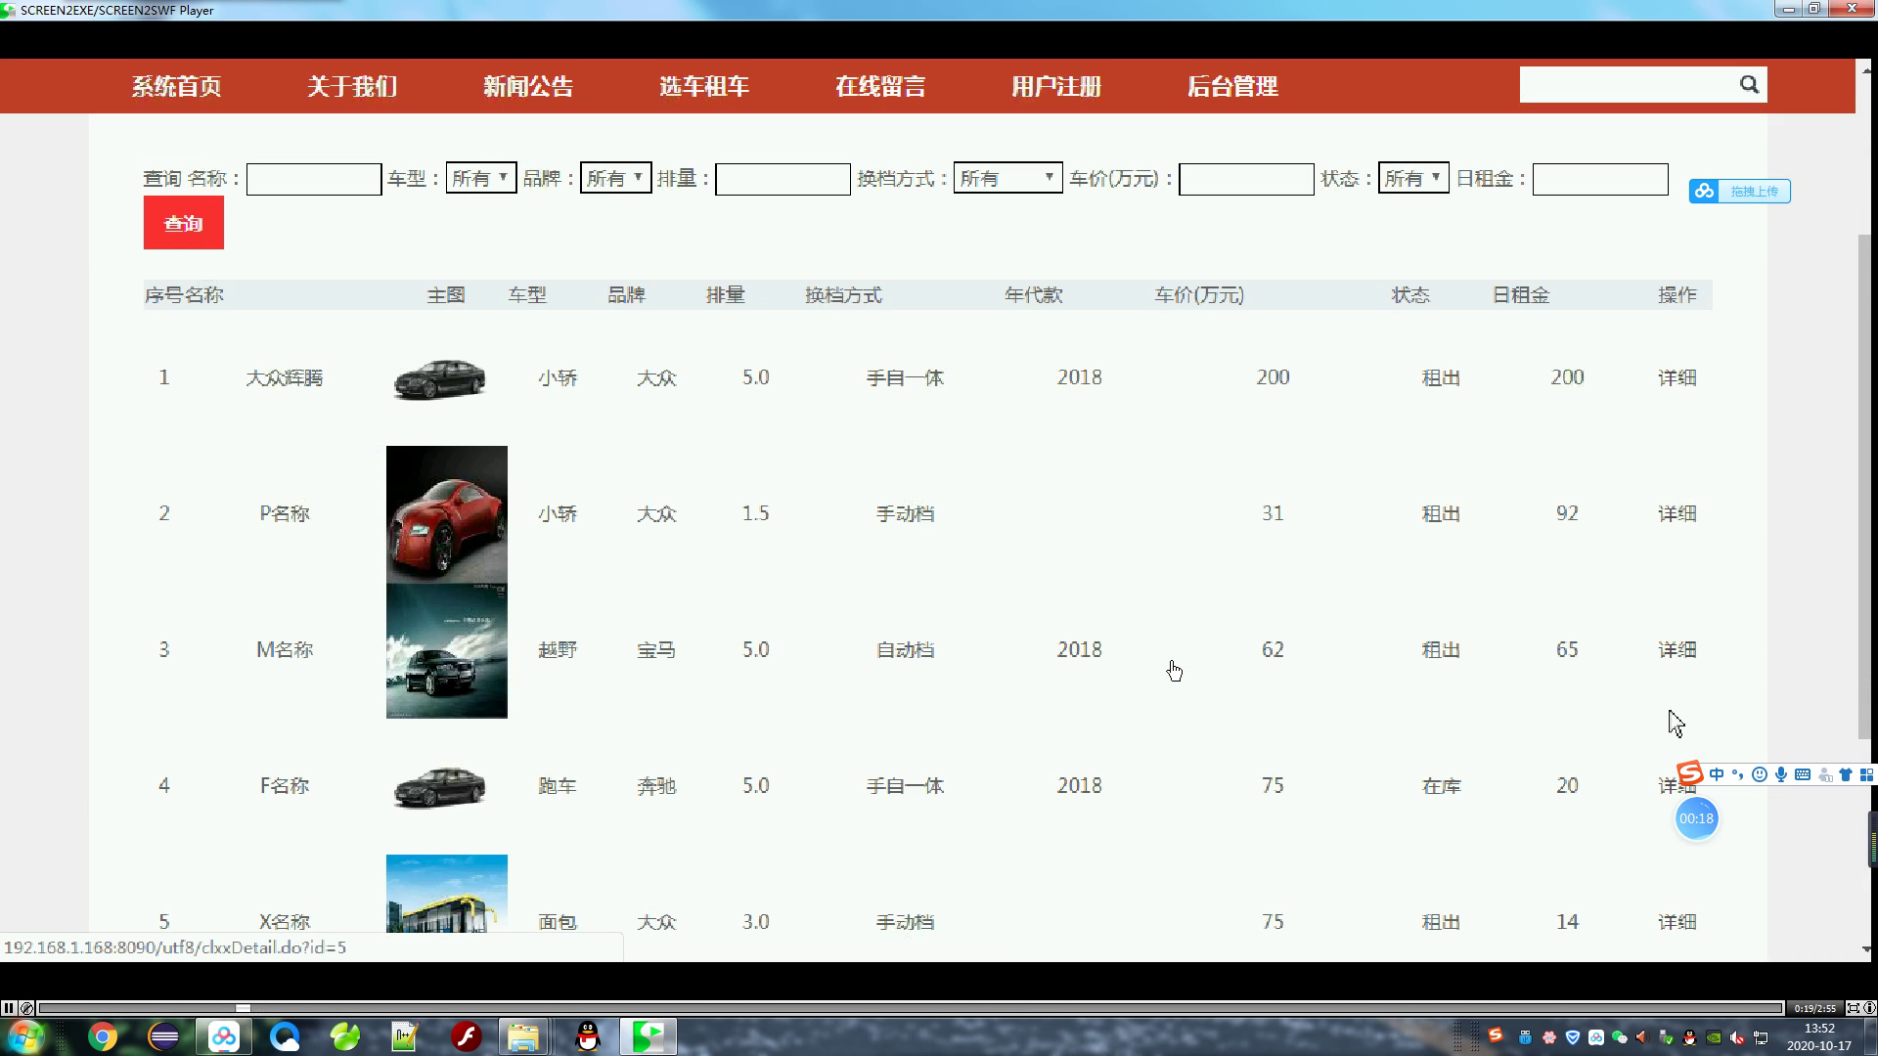Open the 车型 dropdown filter
The image size is (1878, 1056).
481,178
